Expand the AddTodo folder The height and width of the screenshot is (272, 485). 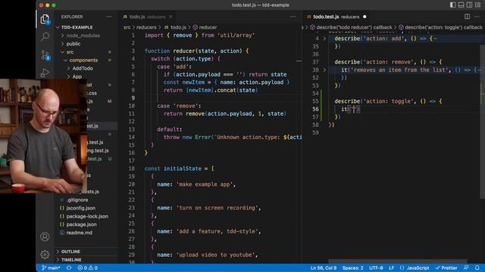tap(83, 69)
